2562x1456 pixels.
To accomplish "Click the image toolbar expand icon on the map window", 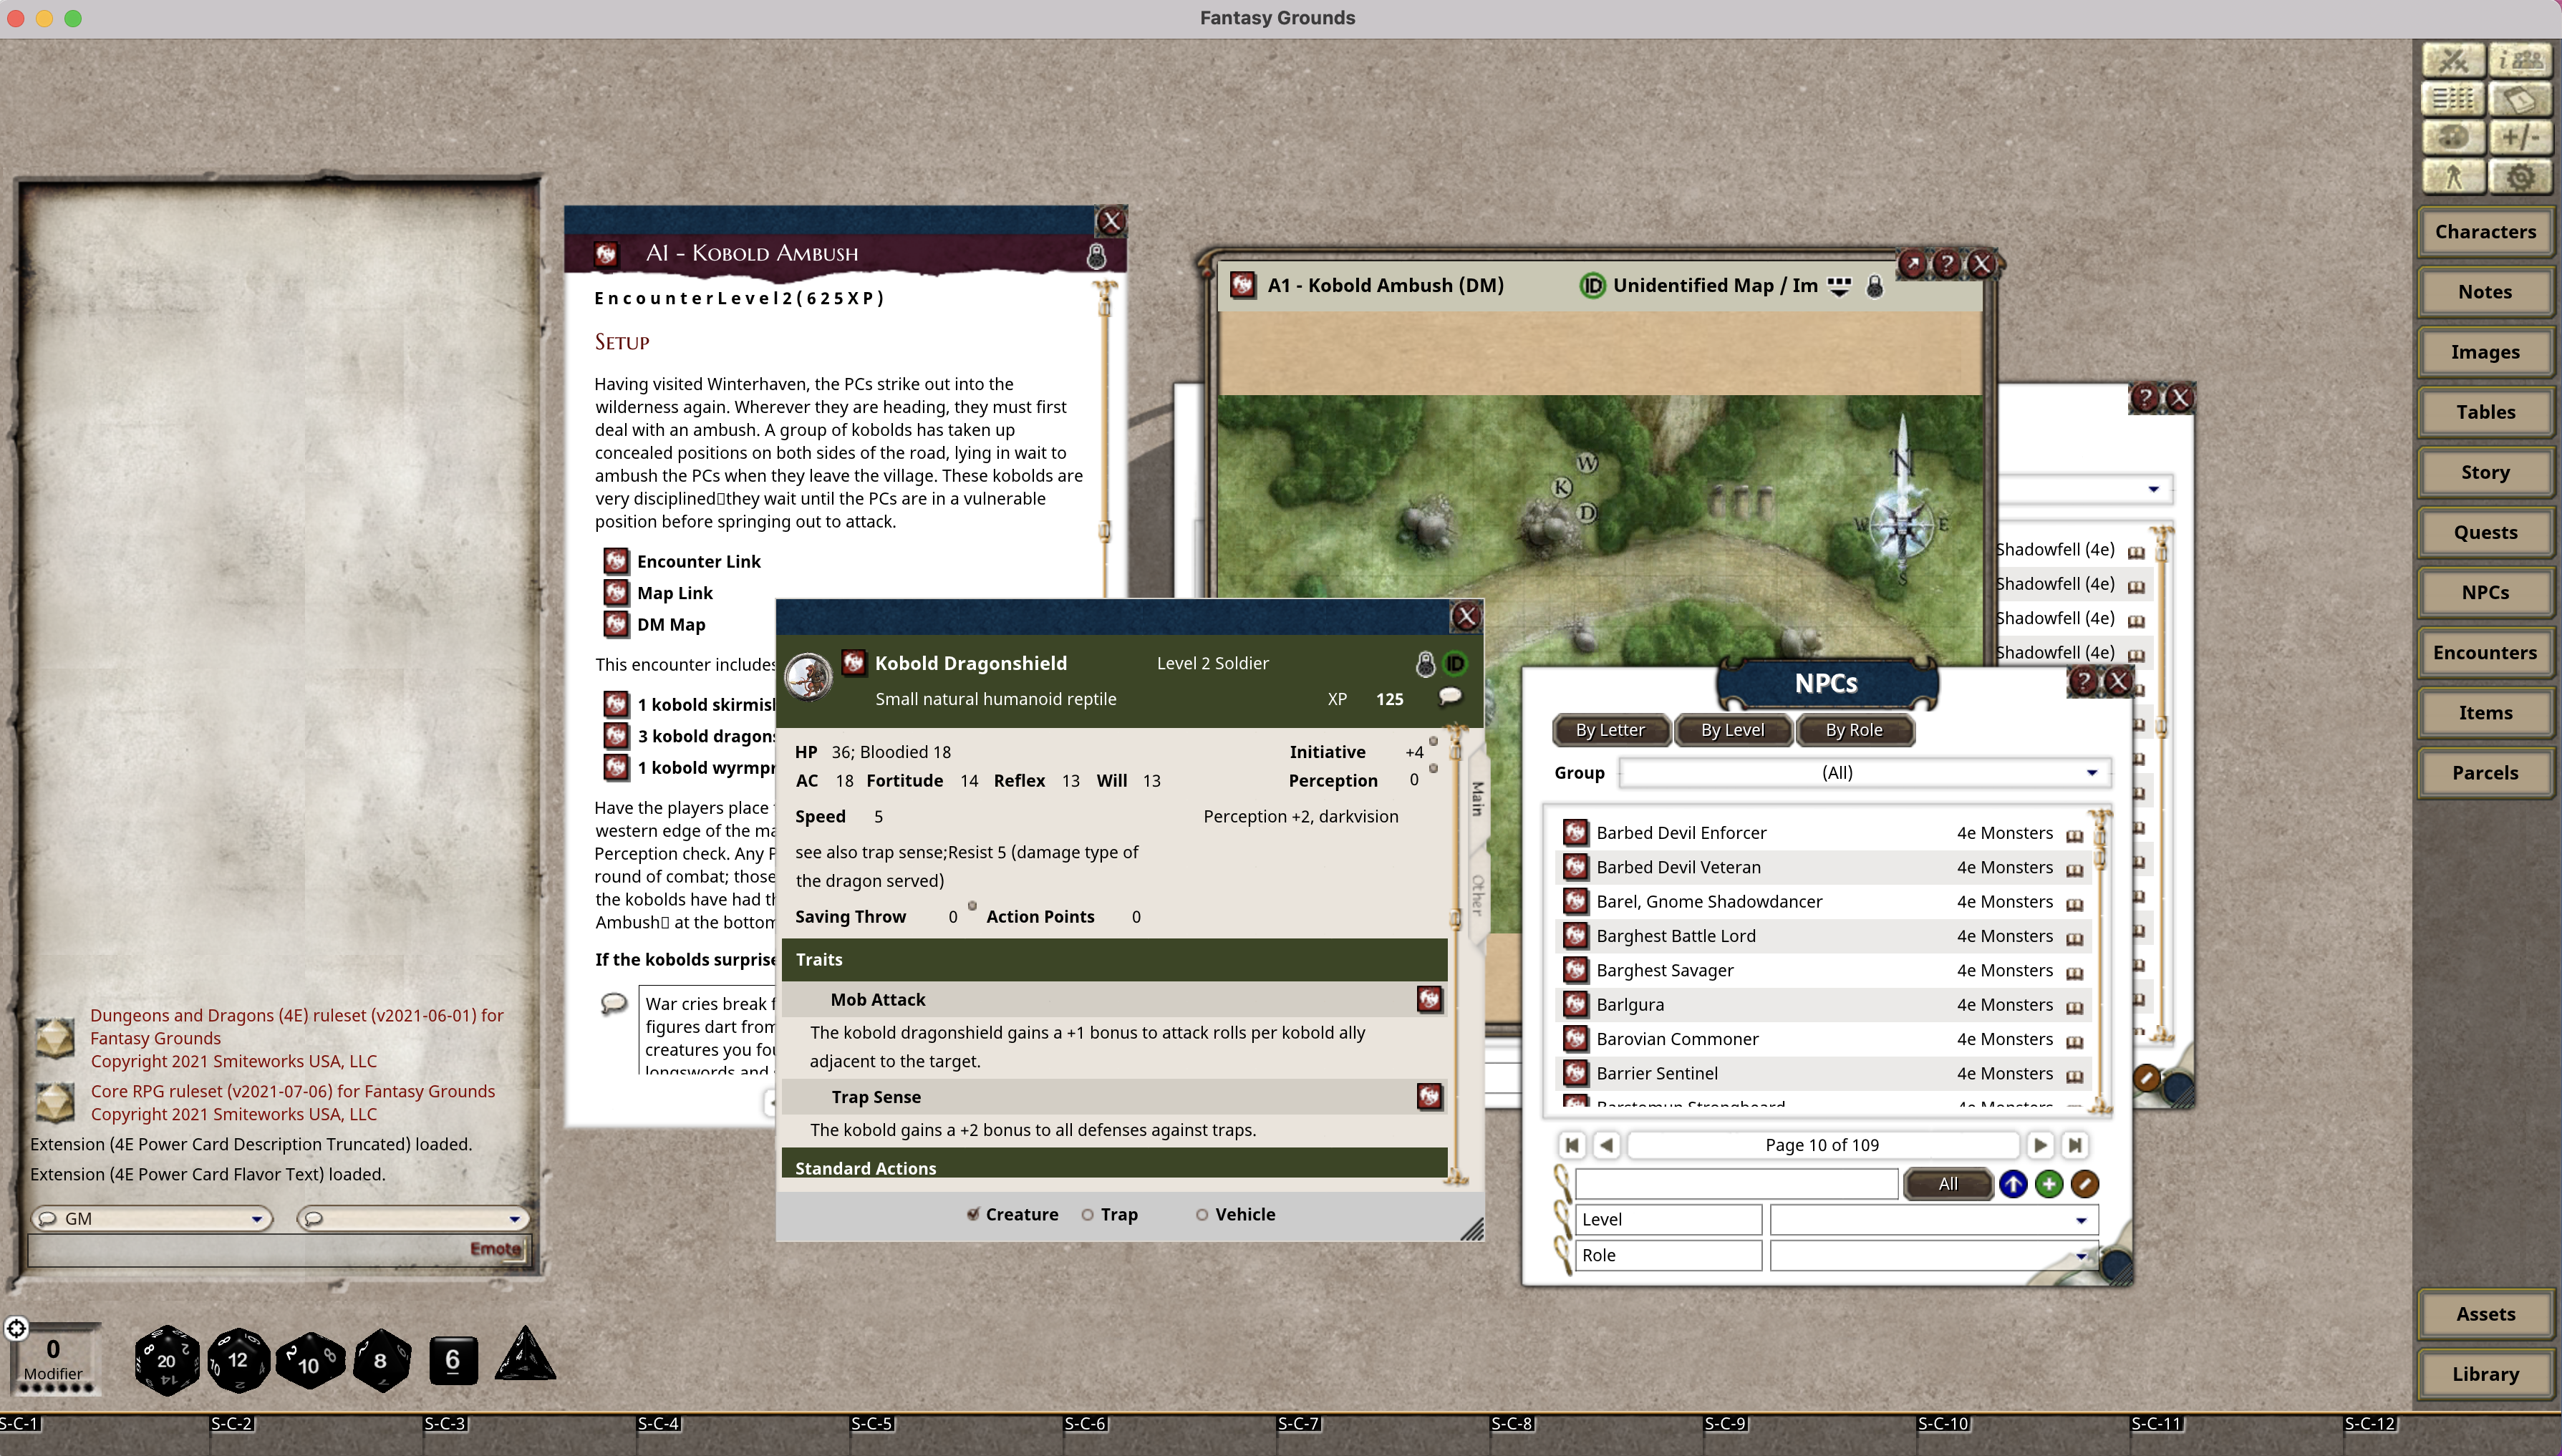I will tap(1839, 286).
